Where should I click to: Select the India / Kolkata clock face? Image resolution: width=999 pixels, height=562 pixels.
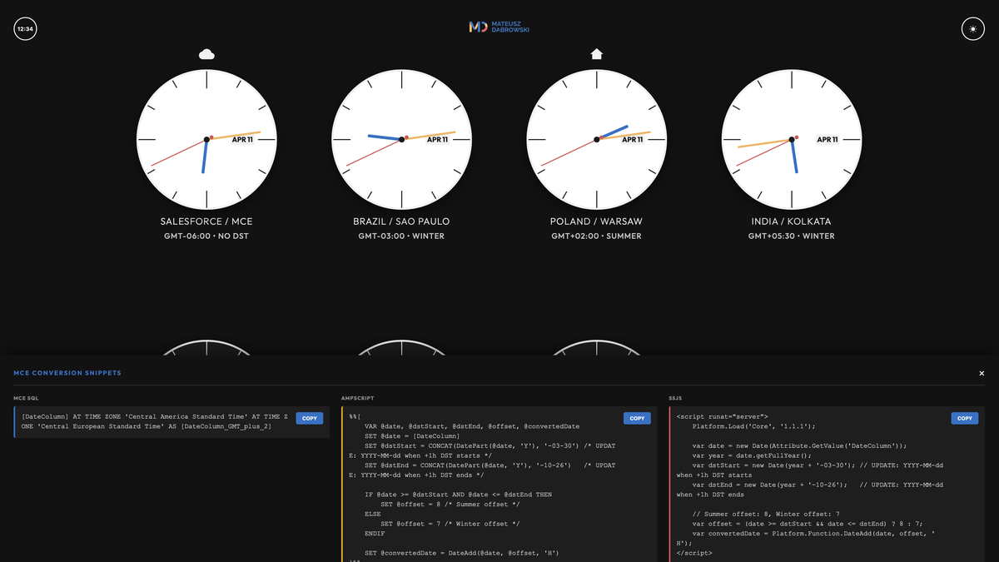791,140
